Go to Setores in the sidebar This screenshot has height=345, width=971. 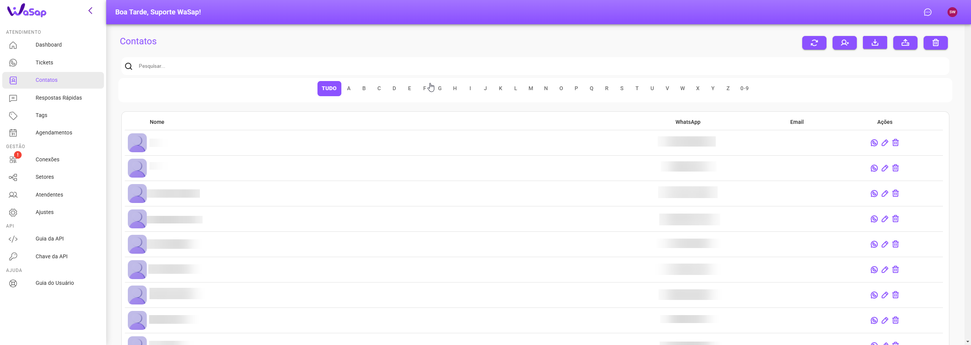53,177
